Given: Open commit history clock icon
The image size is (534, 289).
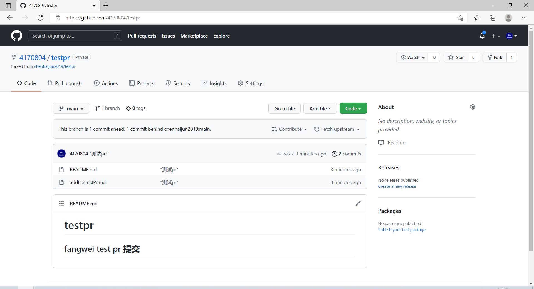Looking at the screenshot, I should (334, 154).
